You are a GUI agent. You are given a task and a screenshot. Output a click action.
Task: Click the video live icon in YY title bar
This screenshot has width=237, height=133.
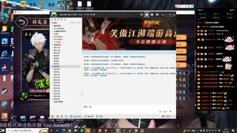142,14
